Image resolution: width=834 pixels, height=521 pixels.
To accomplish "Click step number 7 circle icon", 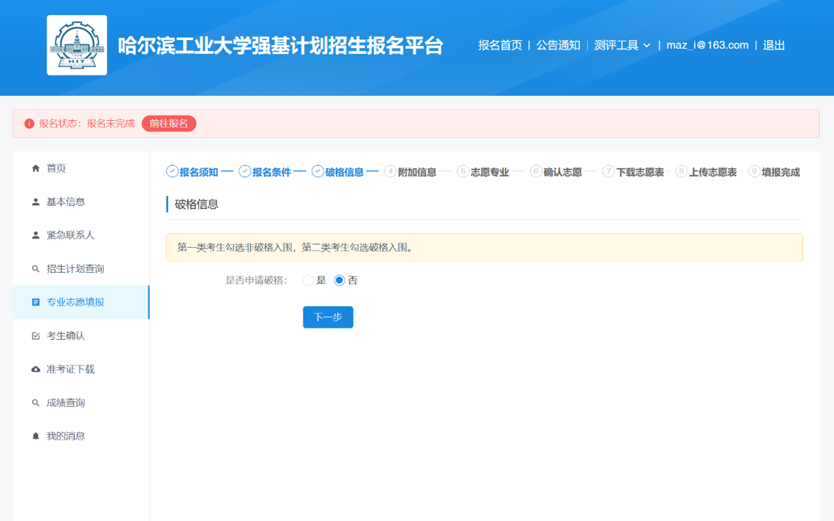I will (x=609, y=171).
